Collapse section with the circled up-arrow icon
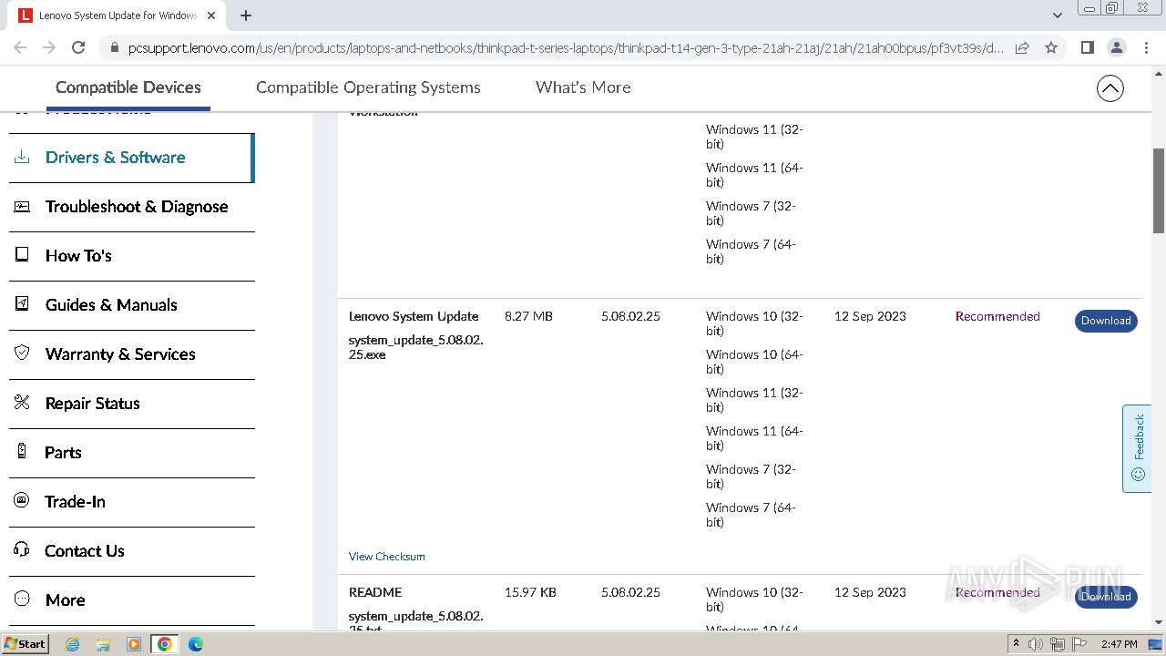Viewport: 1166px width, 656px height. [x=1110, y=88]
